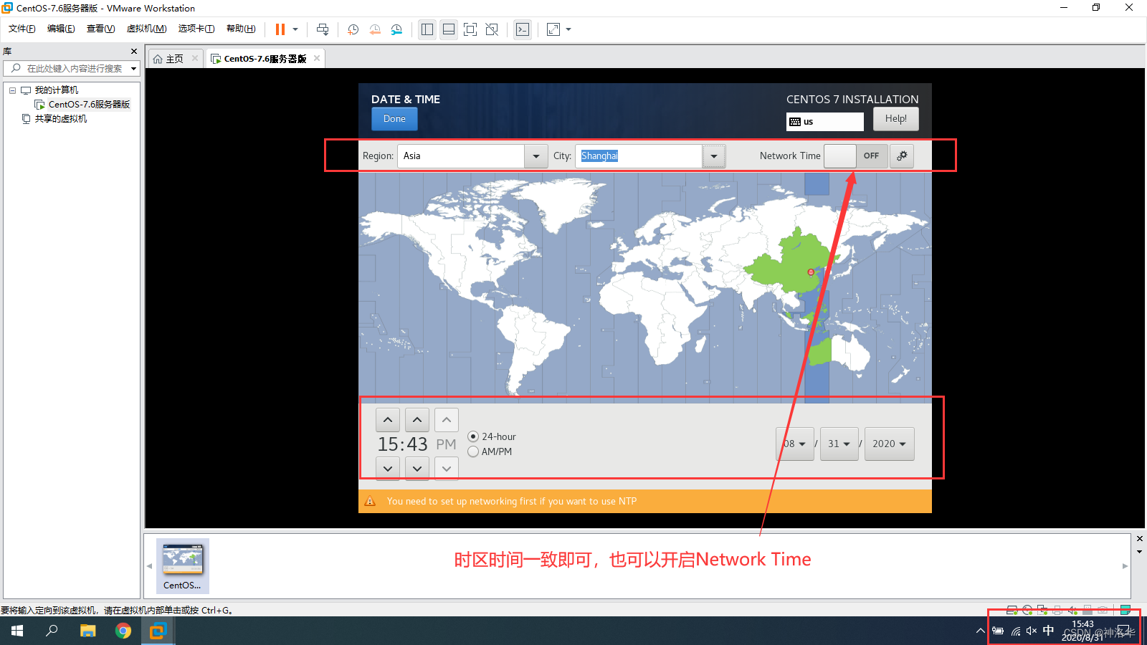Click the us keyboard layout indicator
The width and height of the screenshot is (1147, 645).
[x=825, y=122]
